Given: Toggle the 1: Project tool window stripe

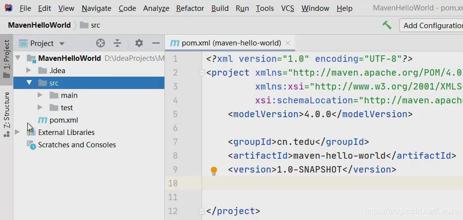Looking at the screenshot, I should [x=6, y=59].
